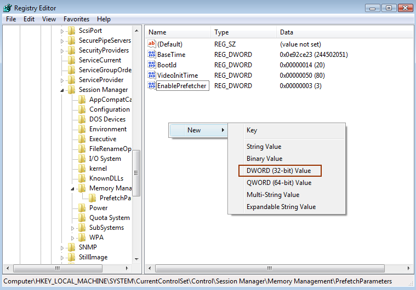Click the PrefetchParameters folder icon
The image size is (416, 290).
click(x=92, y=198)
